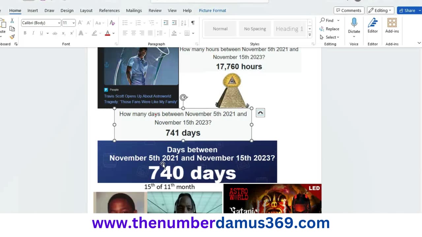The image size is (422, 237).
Task: Expand the borders dropdown arrow
Action: coord(193,33)
